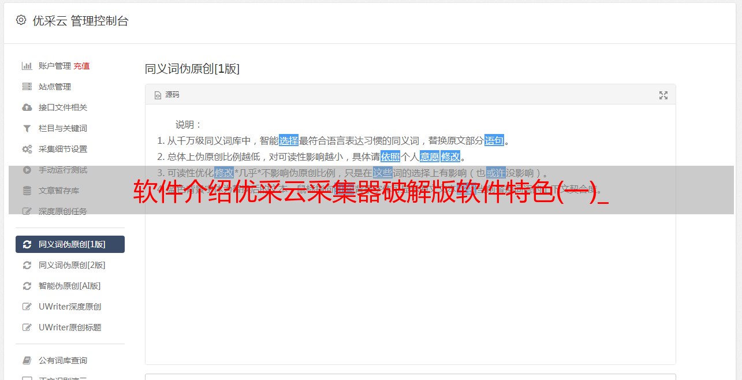Click highlighted word 语句 in editor
742x380 pixels.
click(x=494, y=140)
